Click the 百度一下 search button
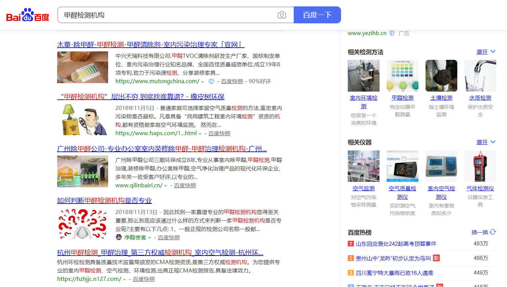This screenshot has width=507, height=287. tap(317, 15)
